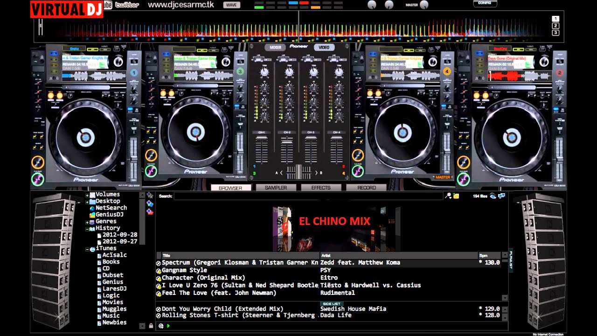597x336 pixels.
Task: Click the add virtual folder blue icon
Action: point(150,203)
